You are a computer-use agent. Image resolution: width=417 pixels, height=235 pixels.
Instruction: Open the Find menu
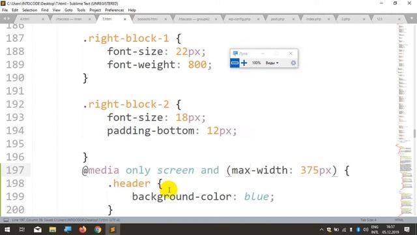(x=45, y=10)
